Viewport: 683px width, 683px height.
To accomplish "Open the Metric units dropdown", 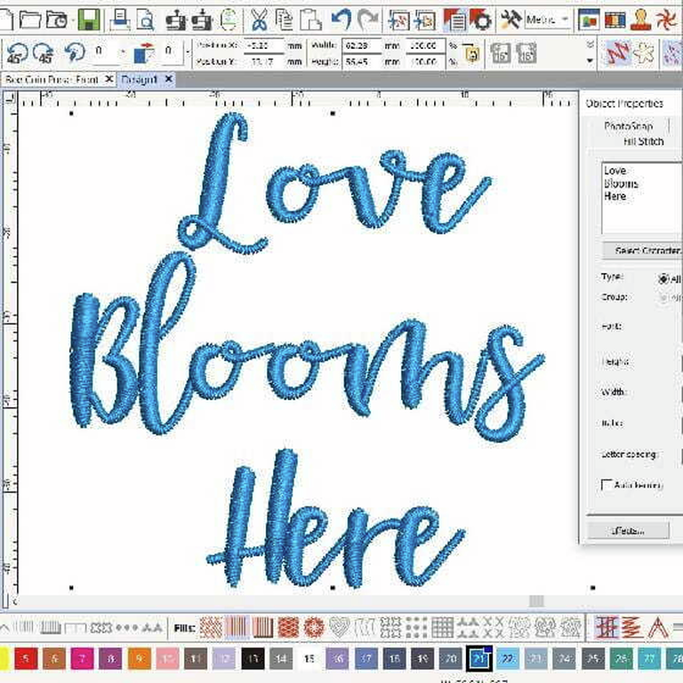I will coord(548,19).
